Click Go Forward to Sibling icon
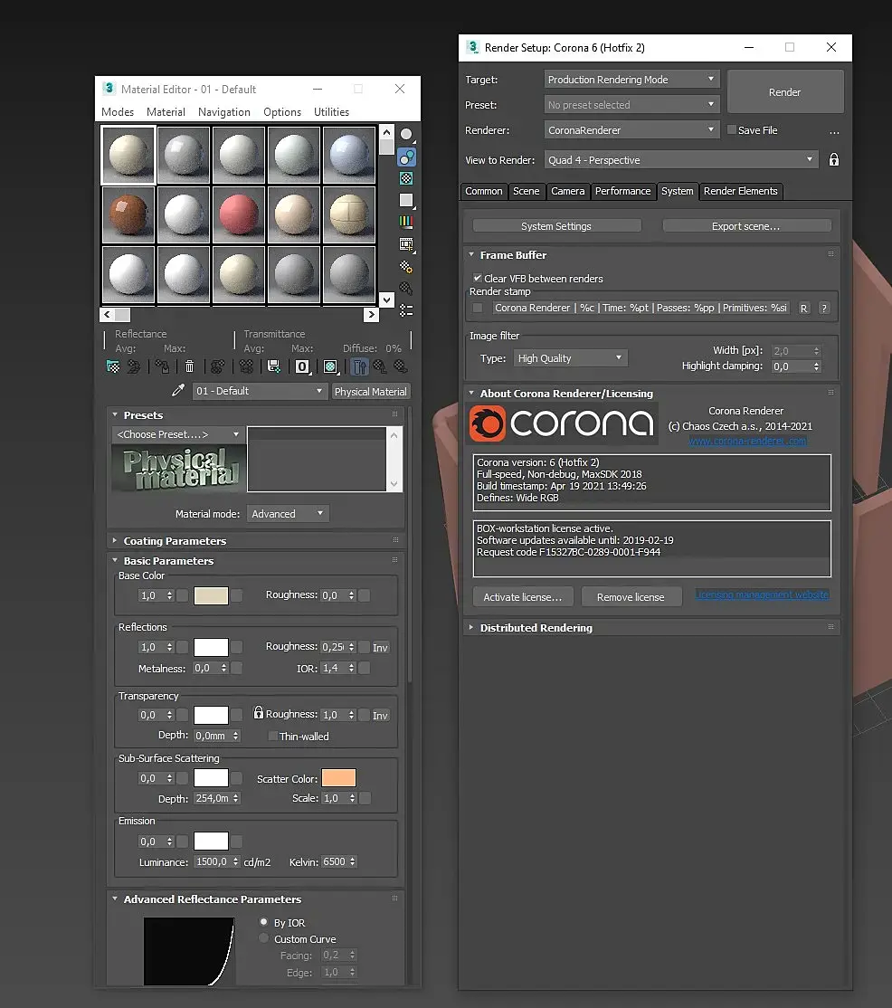Screen dimensions: 892x1008 [x=401, y=366]
